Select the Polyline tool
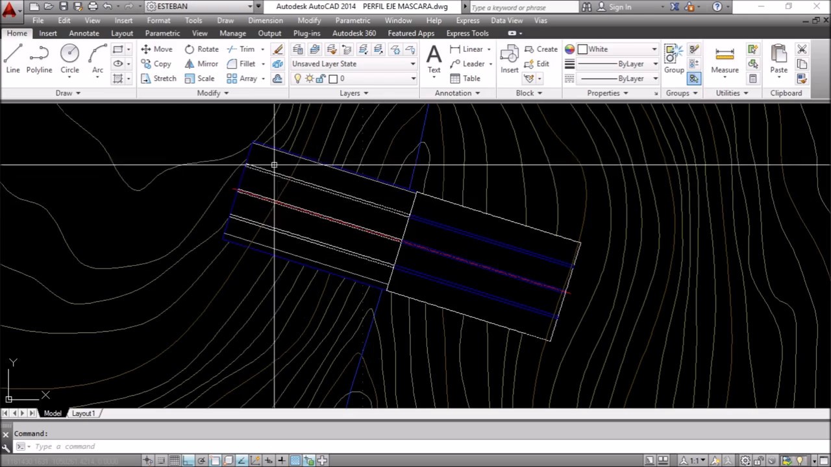Screen dimensions: 831x467 39,60
